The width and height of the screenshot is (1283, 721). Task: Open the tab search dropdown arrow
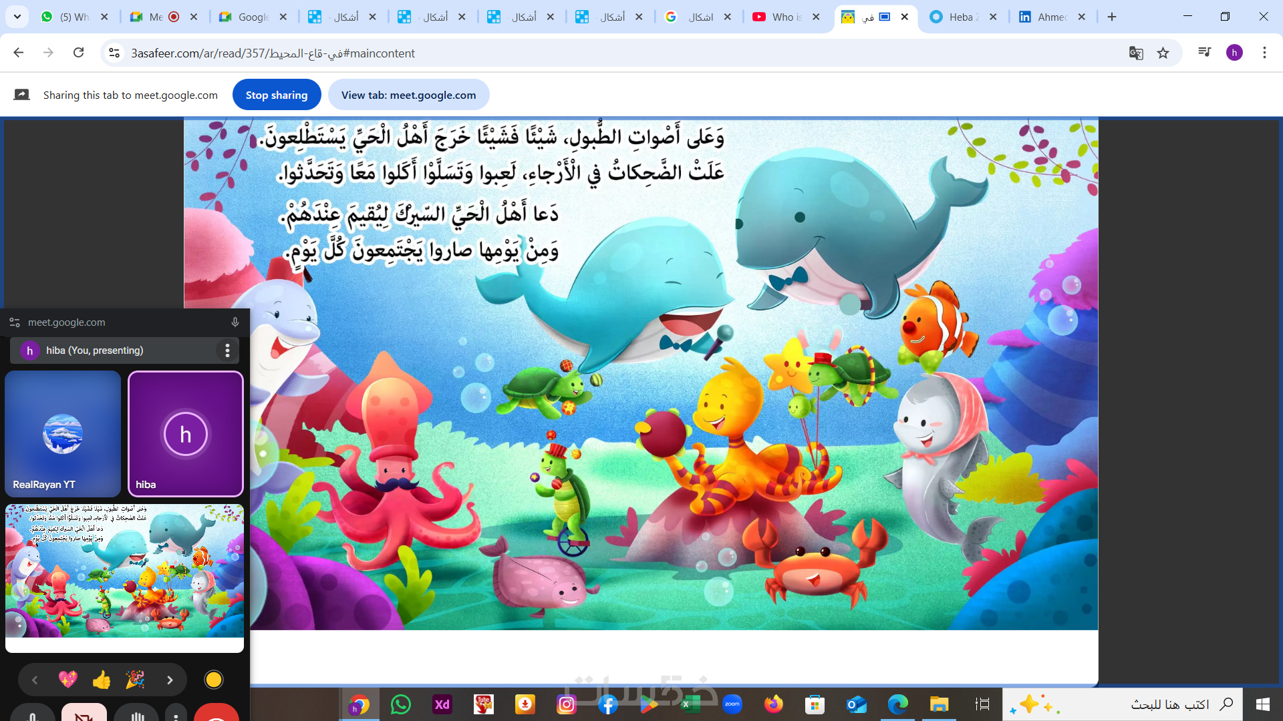[x=17, y=17]
